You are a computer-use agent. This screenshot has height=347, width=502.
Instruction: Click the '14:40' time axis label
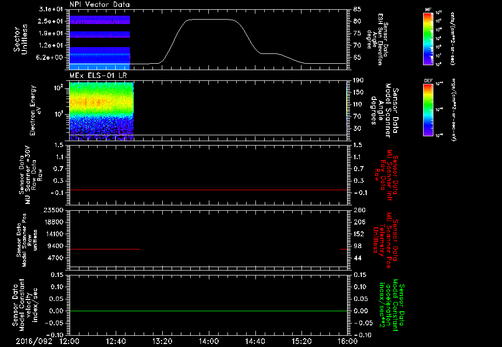tap(255, 341)
